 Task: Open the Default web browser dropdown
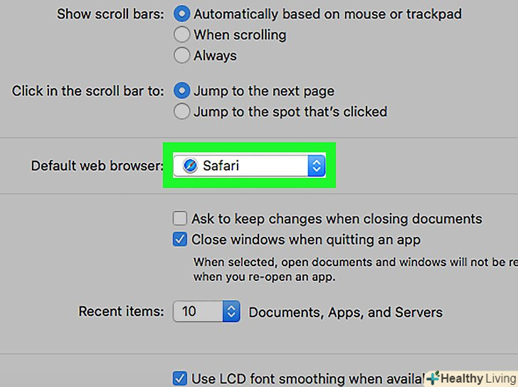(249, 166)
